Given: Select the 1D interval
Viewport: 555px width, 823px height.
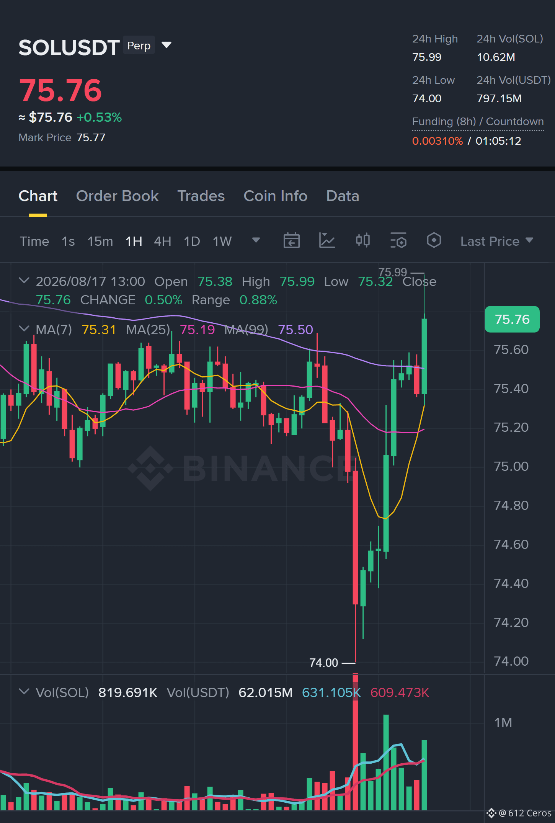Looking at the screenshot, I should coord(192,241).
